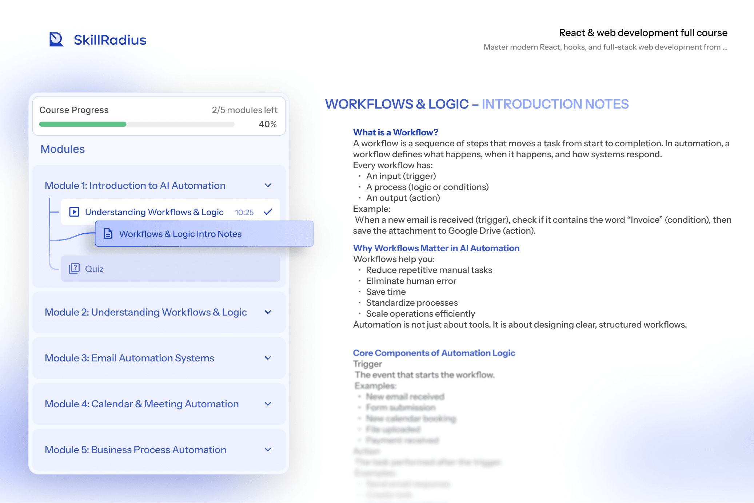Open Workflows & Logic Intro Notes lesson
Screen dimensions: 754x503
point(204,234)
